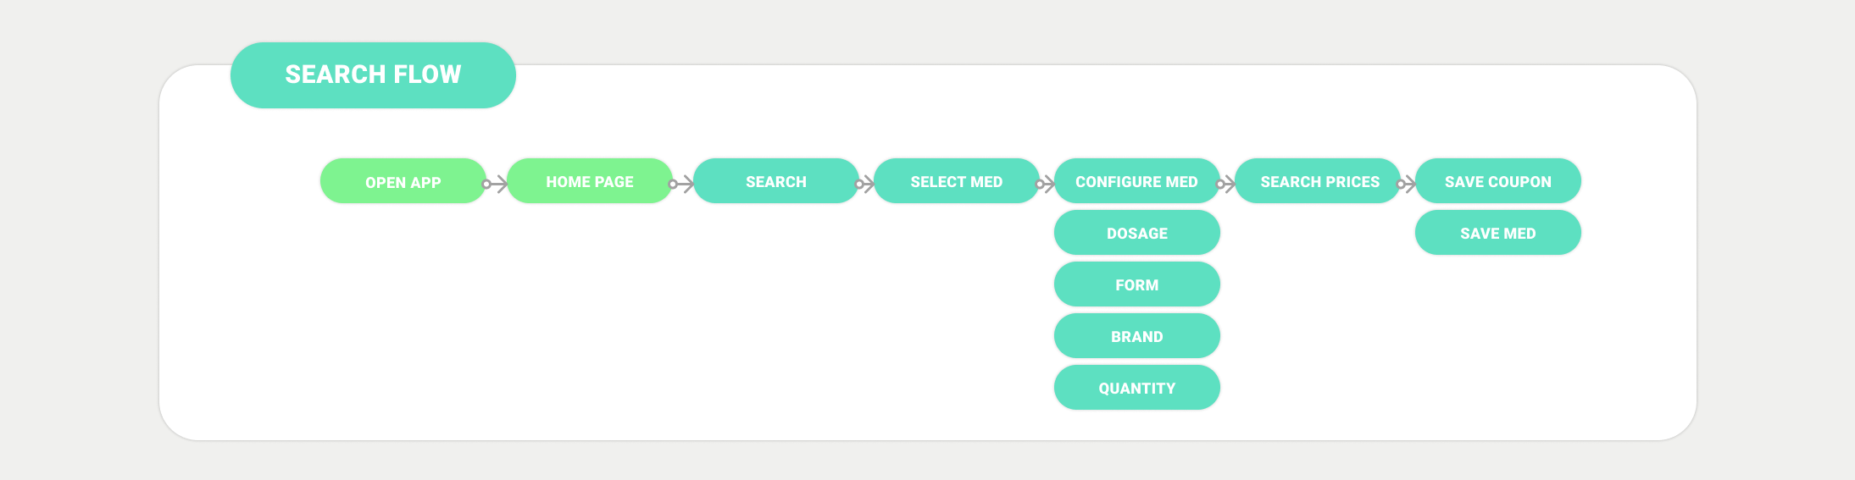Screen dimensions: 1855x480
Task: Click arrow connector between OPEN APP and HOME PAGE
Action: (x=495, y=184)
